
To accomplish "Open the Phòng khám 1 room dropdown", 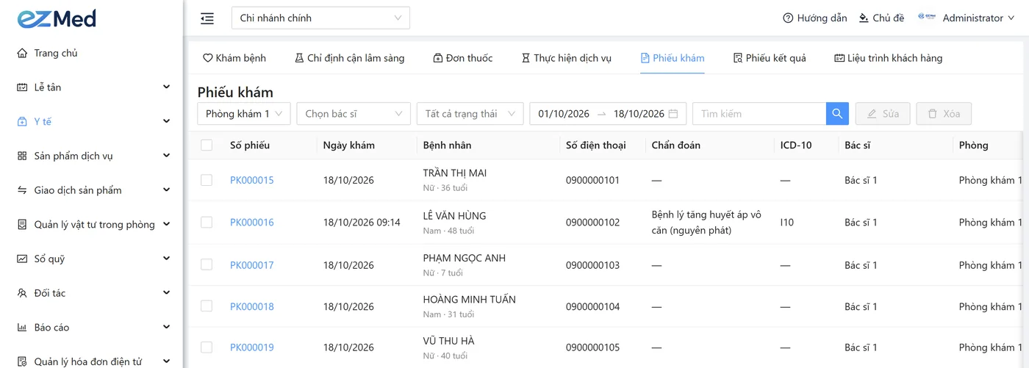I will tap(244, 114).
